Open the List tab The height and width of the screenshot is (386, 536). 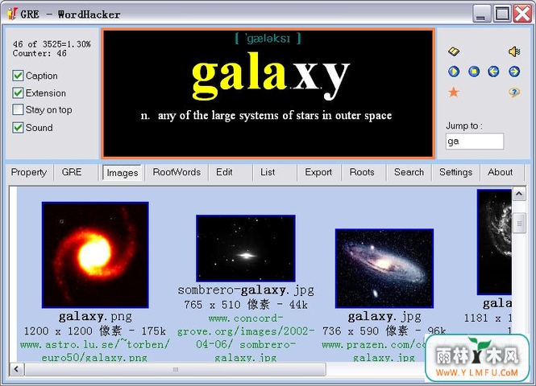coord(268,172)
